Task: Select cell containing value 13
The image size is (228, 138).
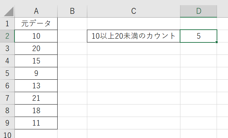Action: (x=36, y=86)
